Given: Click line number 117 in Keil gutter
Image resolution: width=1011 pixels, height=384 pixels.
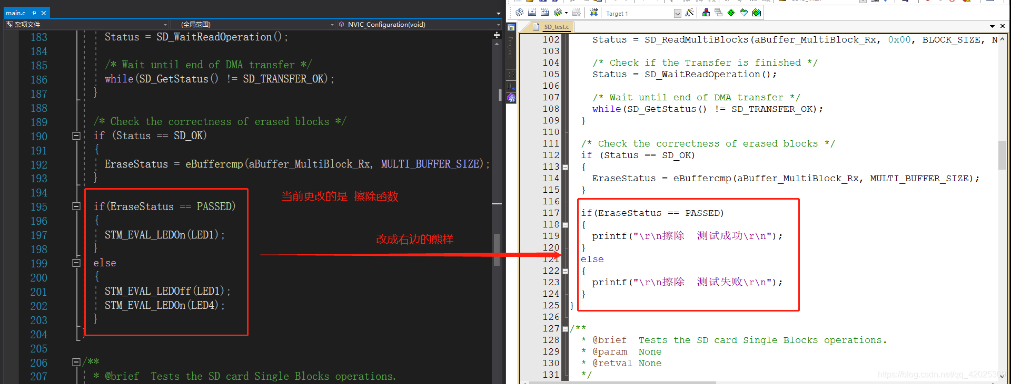Looking at the screenshot, I should (x=551, y=213).
